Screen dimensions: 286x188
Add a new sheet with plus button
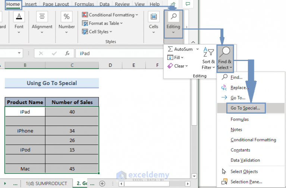(x=102, y=184)
